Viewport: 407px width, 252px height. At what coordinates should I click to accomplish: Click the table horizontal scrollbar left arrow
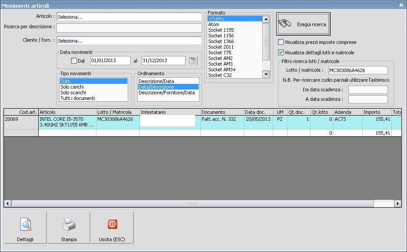click(x=7, y=203)
